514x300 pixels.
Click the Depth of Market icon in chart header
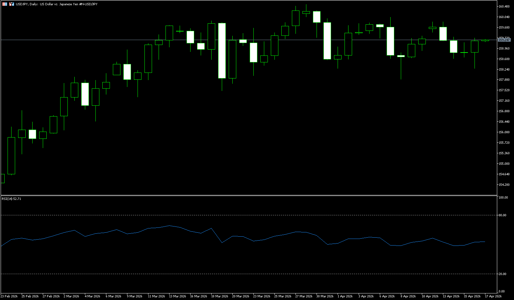(x=5, y=4)
